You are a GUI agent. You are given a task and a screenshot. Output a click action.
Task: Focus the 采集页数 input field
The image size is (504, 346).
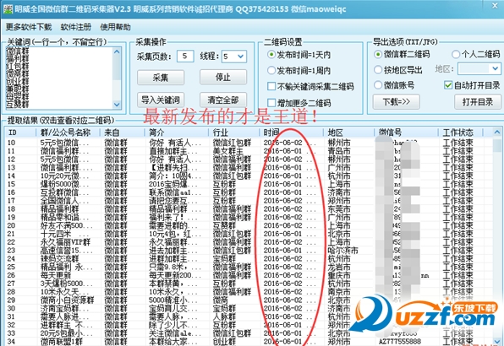click(185, 56)
